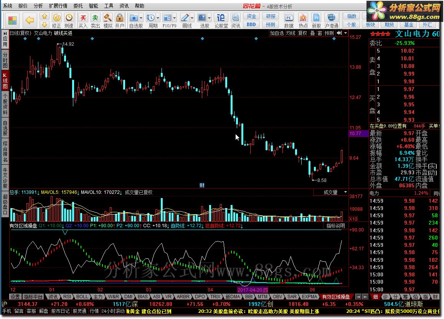The image size is (444, 319).
Task: Open the 热点 hot topics flame icon
Action: (303, 18)
